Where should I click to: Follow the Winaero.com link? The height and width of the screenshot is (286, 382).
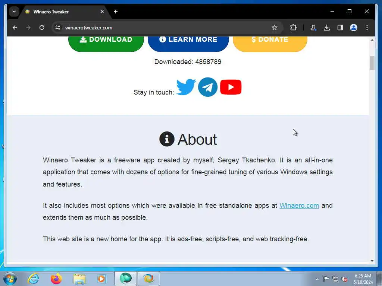[x=299, y=206]
